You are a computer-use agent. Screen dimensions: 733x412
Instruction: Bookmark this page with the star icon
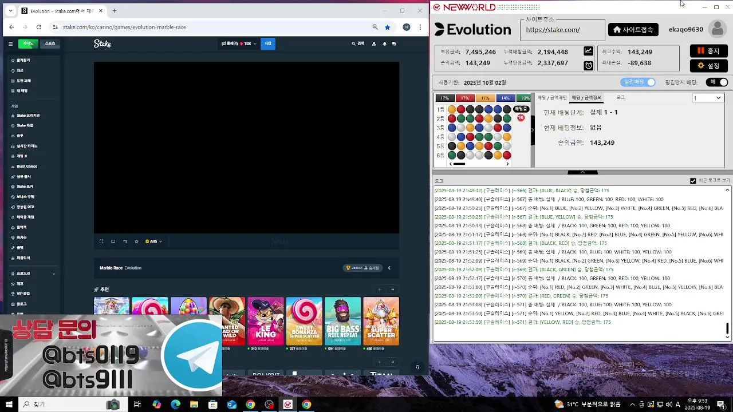(x=388, y=27)
